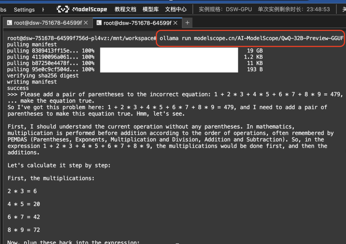
Task: Click 'pulling 8389413ff15e... 100%' line
Action: (51, 51)
